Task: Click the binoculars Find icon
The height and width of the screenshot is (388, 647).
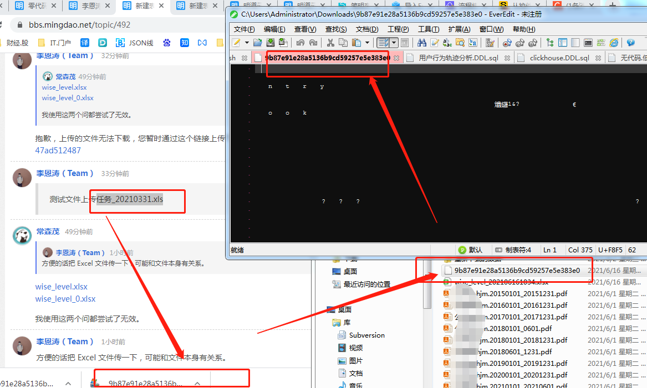Action: tap(421, 43)
